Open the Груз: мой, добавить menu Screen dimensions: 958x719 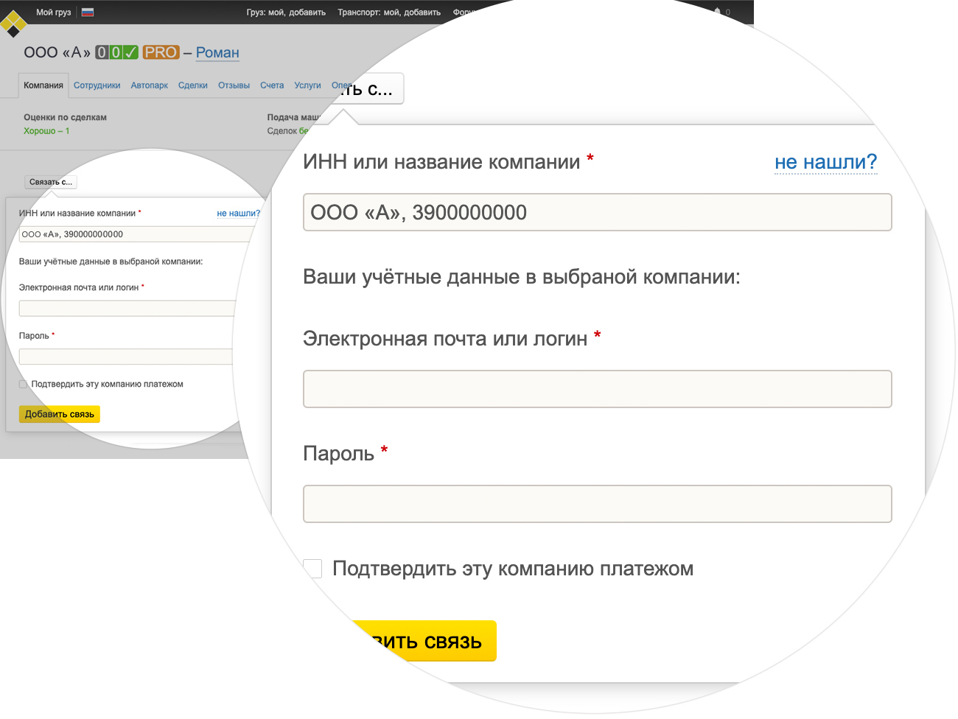click(286, 13)
